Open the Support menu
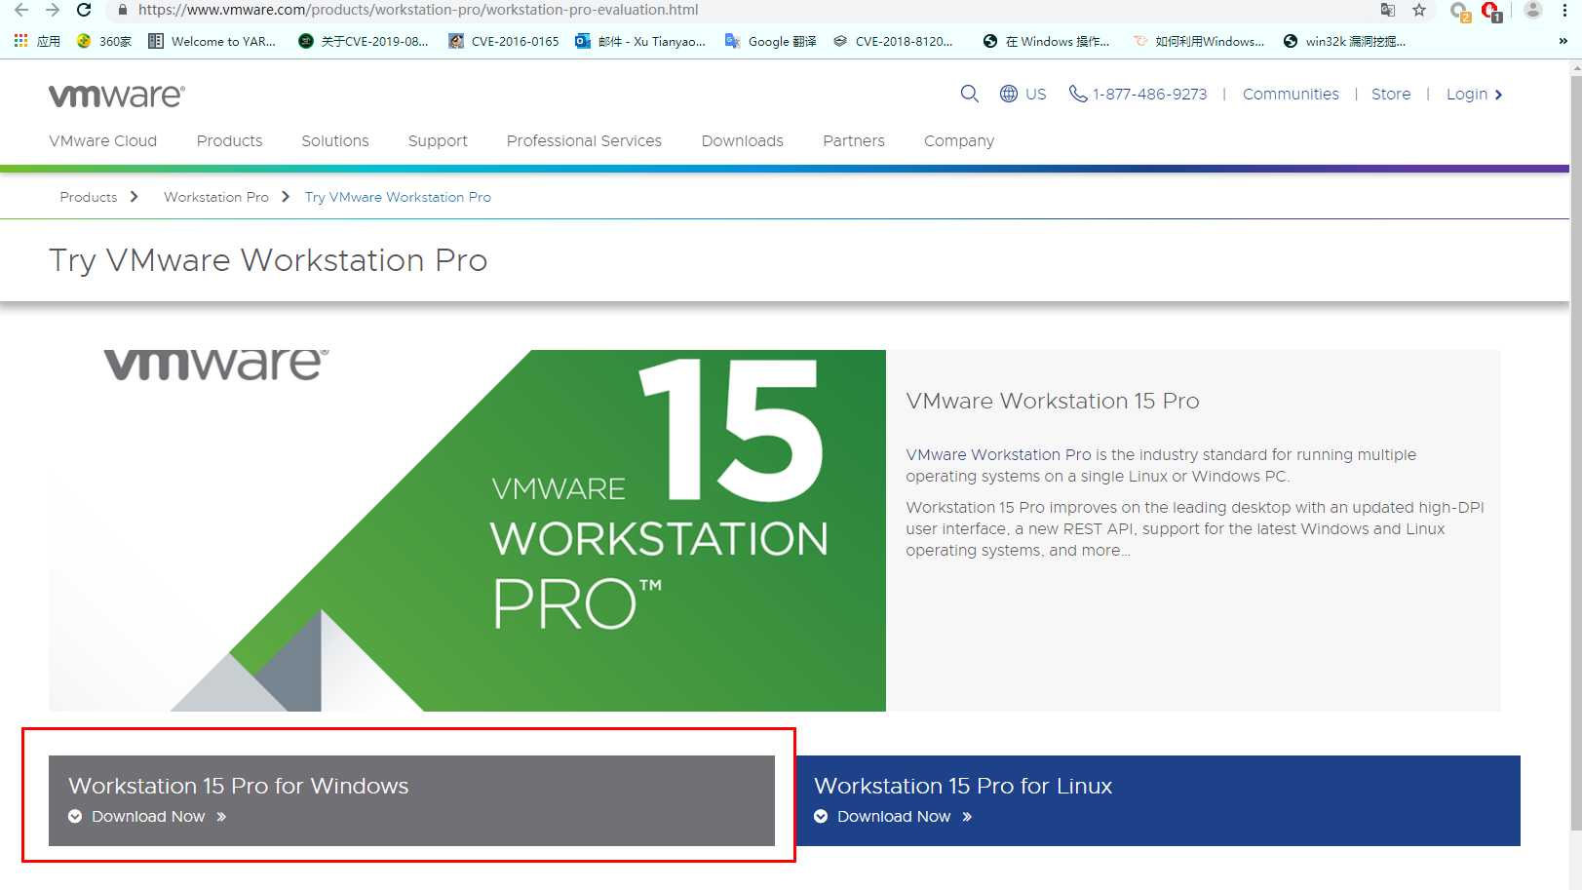Image resolution: width=1582 pixels, height=890 pixels. point(438,140)
